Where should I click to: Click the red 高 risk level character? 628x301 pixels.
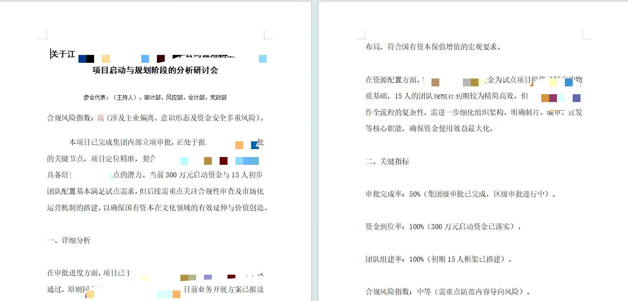(x=101, y=118)
